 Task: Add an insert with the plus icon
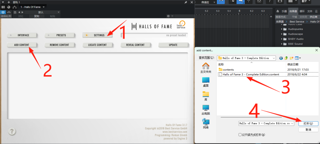point(8,2)
